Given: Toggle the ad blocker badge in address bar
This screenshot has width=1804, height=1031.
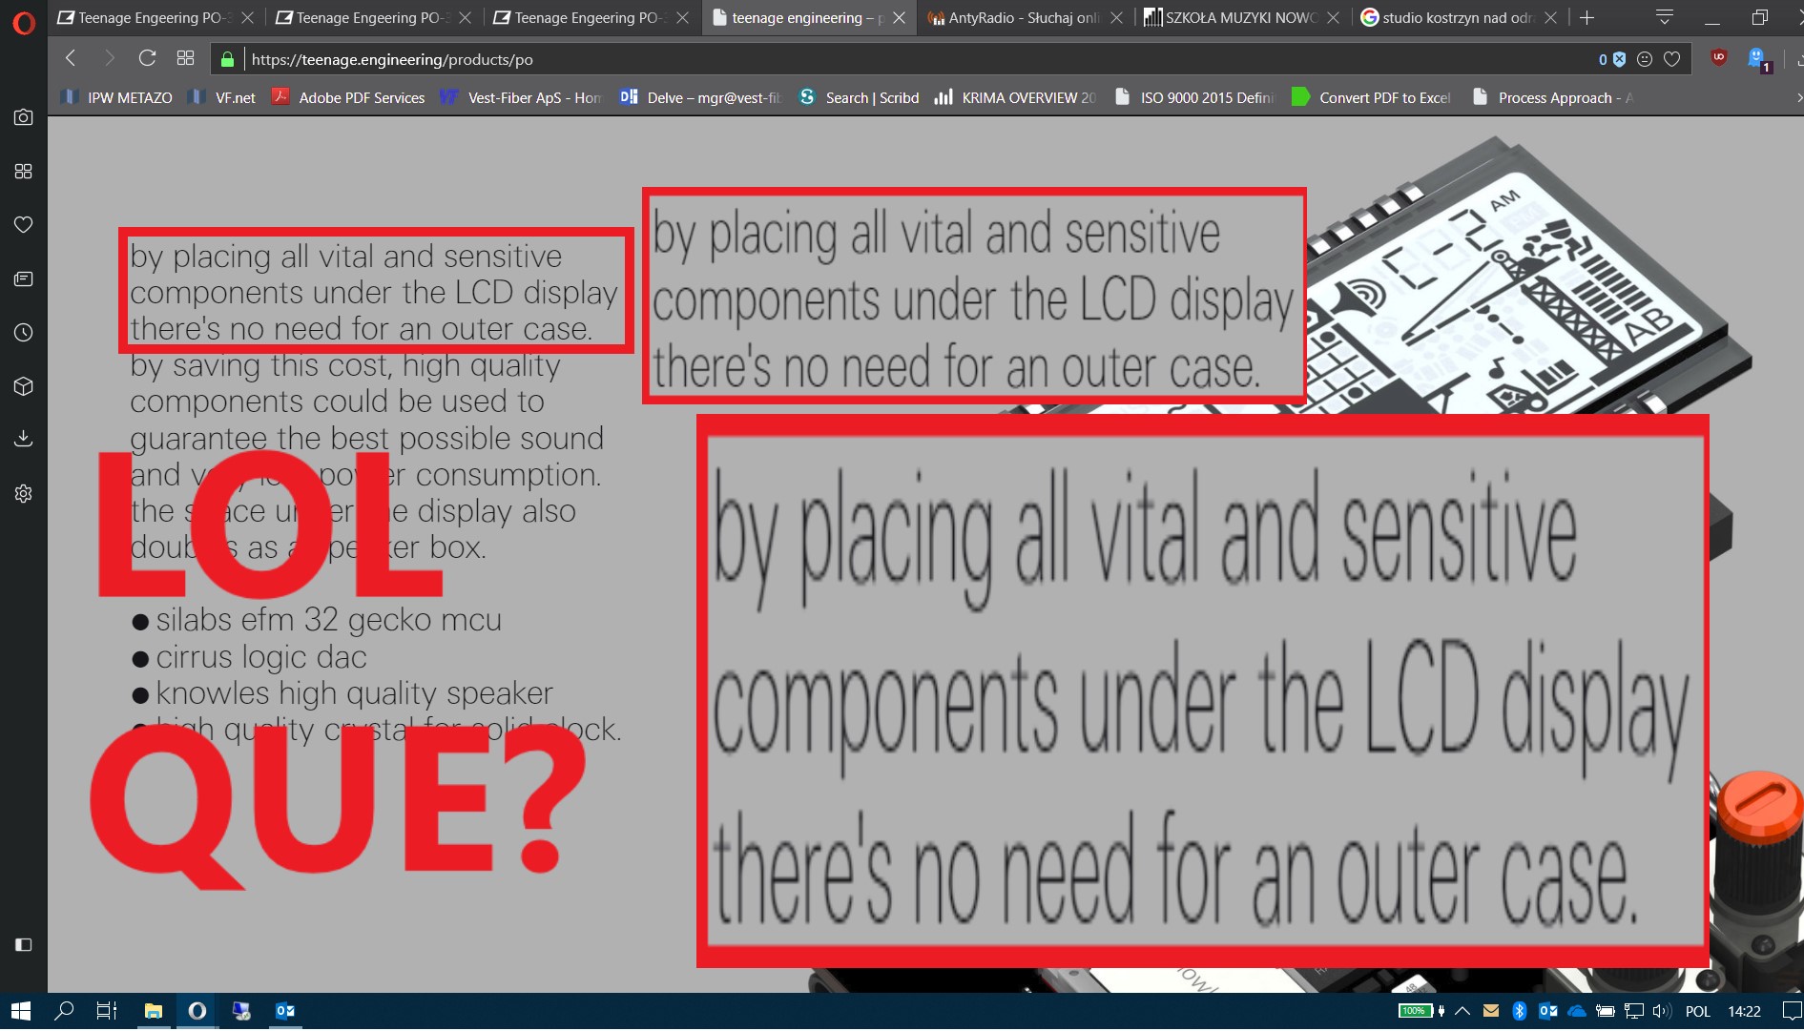Looking at the screenshot, I should [x=1612, y=59].
